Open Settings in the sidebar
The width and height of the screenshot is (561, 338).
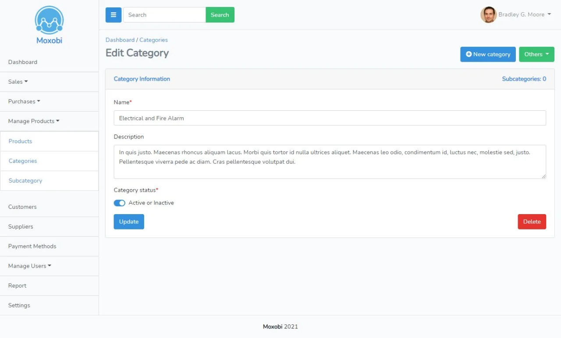tap(49, 306)
